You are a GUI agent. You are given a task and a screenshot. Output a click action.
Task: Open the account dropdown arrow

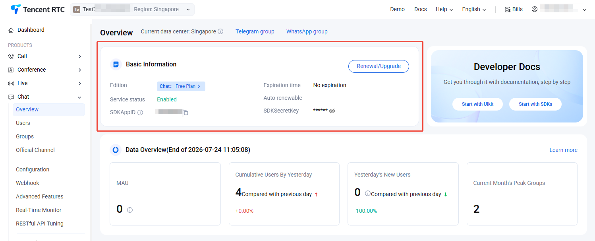[x=584, y=10]
